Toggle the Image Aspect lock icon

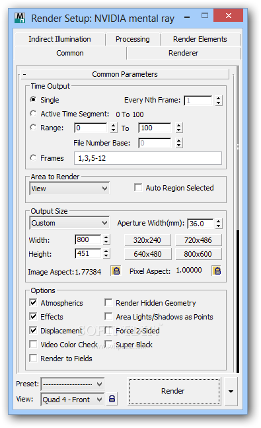(x=116, y=271)
